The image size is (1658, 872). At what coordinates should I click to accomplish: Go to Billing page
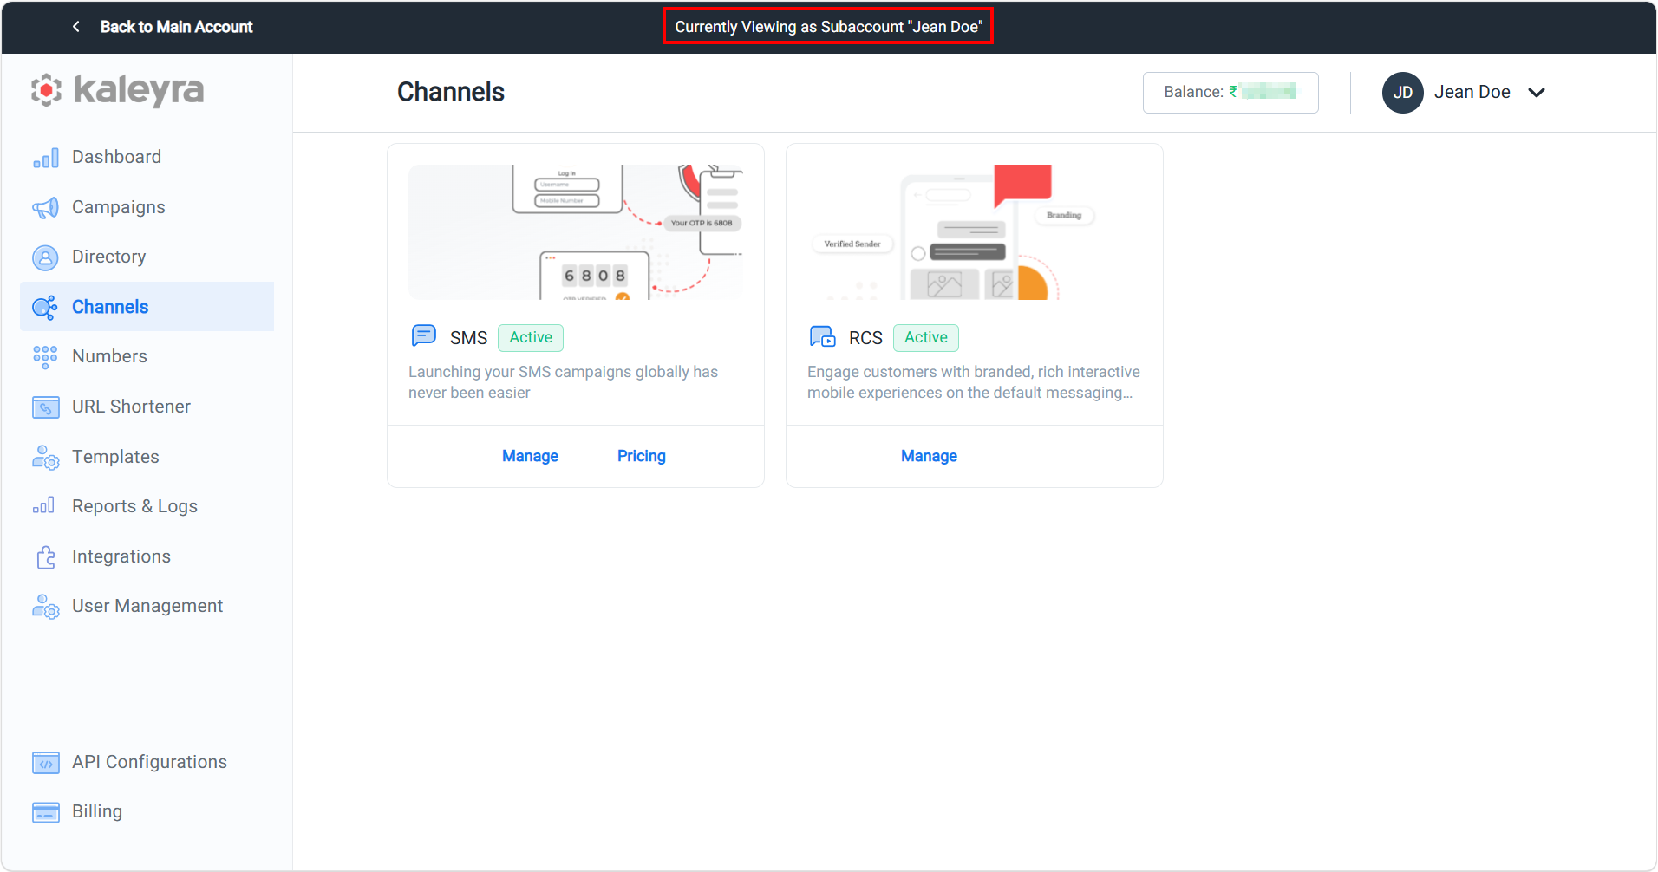(x=97, y=811)
